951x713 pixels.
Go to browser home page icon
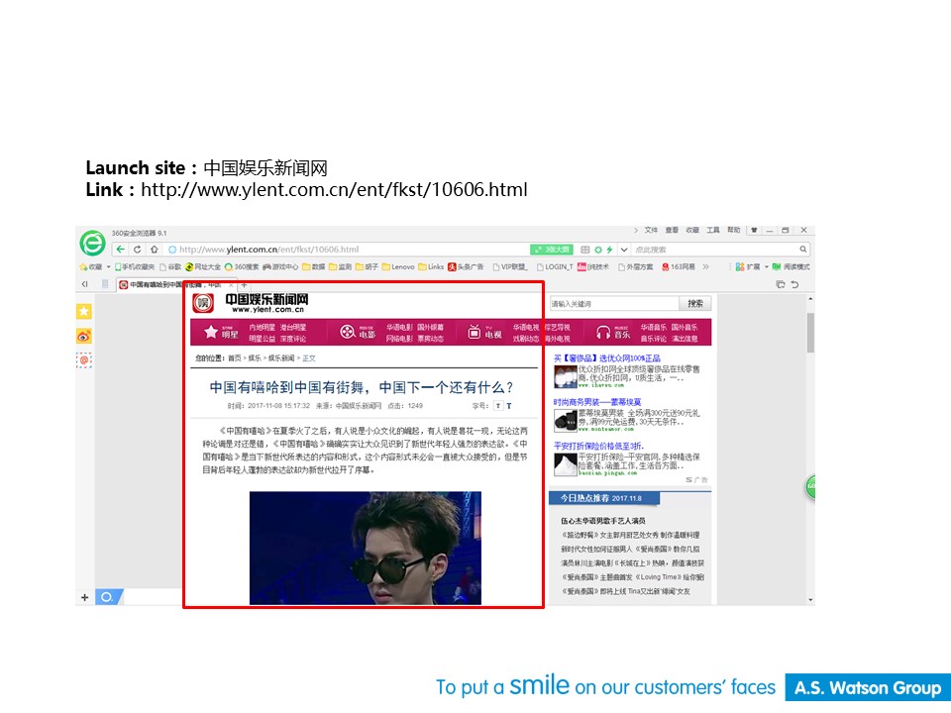[x=155, y=250]
